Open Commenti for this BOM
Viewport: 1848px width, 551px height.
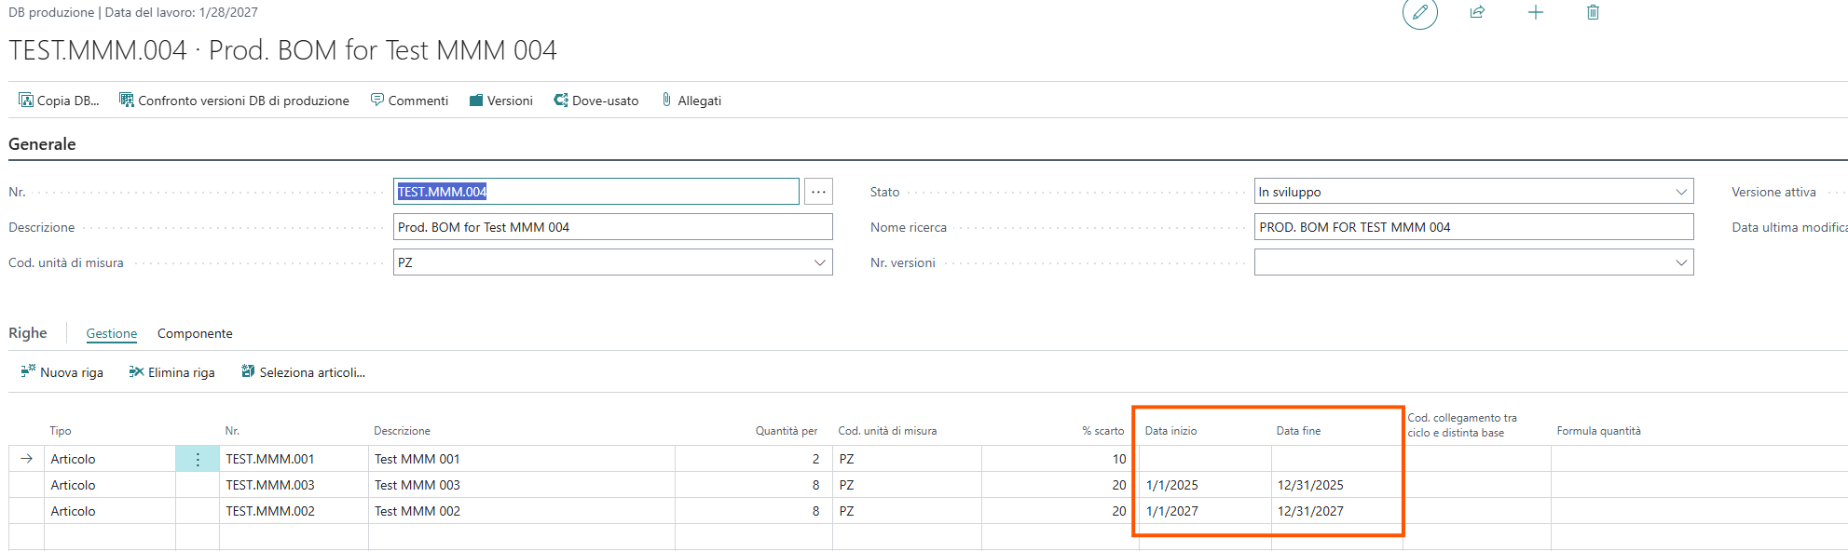pyautogui.click(x=409, y=101)
